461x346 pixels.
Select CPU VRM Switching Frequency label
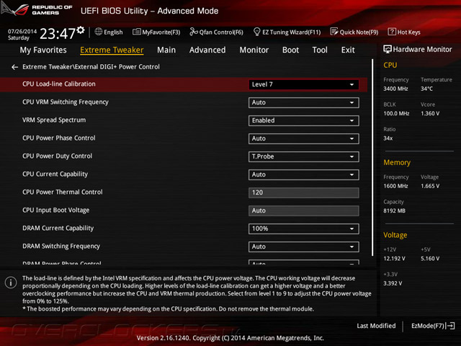tap(66, 102)
